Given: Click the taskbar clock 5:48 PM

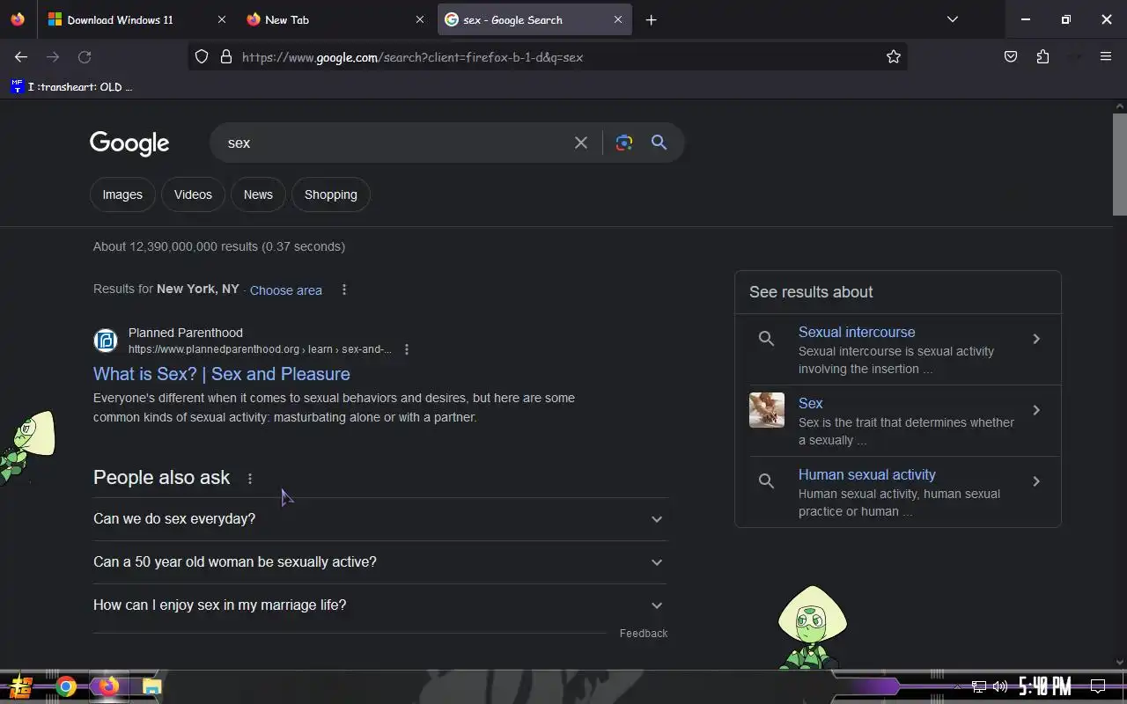Looking at the screenshot, I should (x=1044, y=686).
